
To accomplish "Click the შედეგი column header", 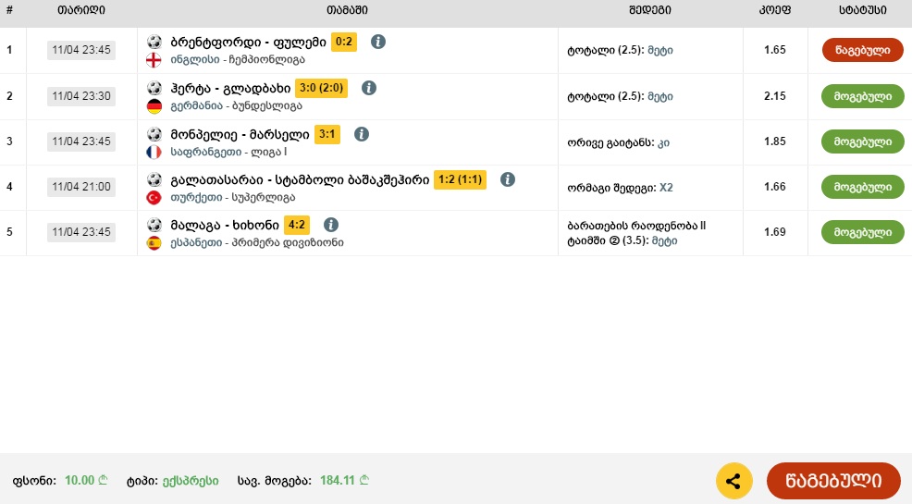I will (649, 10).
